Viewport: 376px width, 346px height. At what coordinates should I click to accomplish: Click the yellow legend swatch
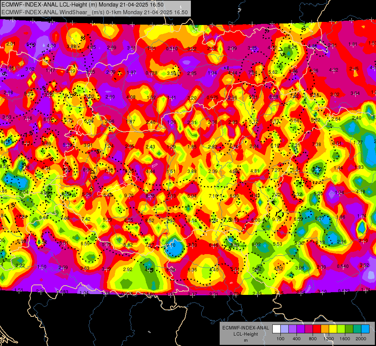[333, 329]
